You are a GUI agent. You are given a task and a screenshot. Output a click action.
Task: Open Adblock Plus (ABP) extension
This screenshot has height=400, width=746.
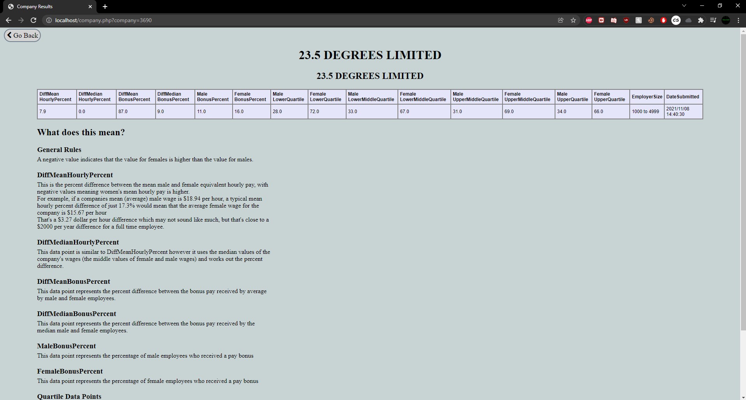click(x=589, y=20)
